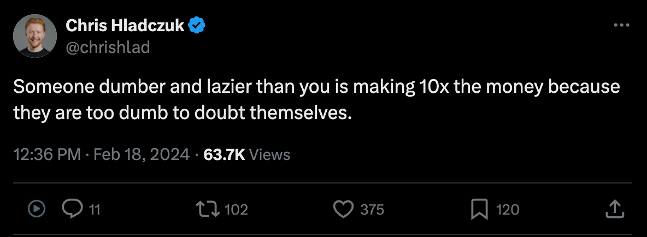Image resolution: width=647 pixels, height=237 pixels.
Task: Open the three-dot more options menu
Action: coord(622,26)
